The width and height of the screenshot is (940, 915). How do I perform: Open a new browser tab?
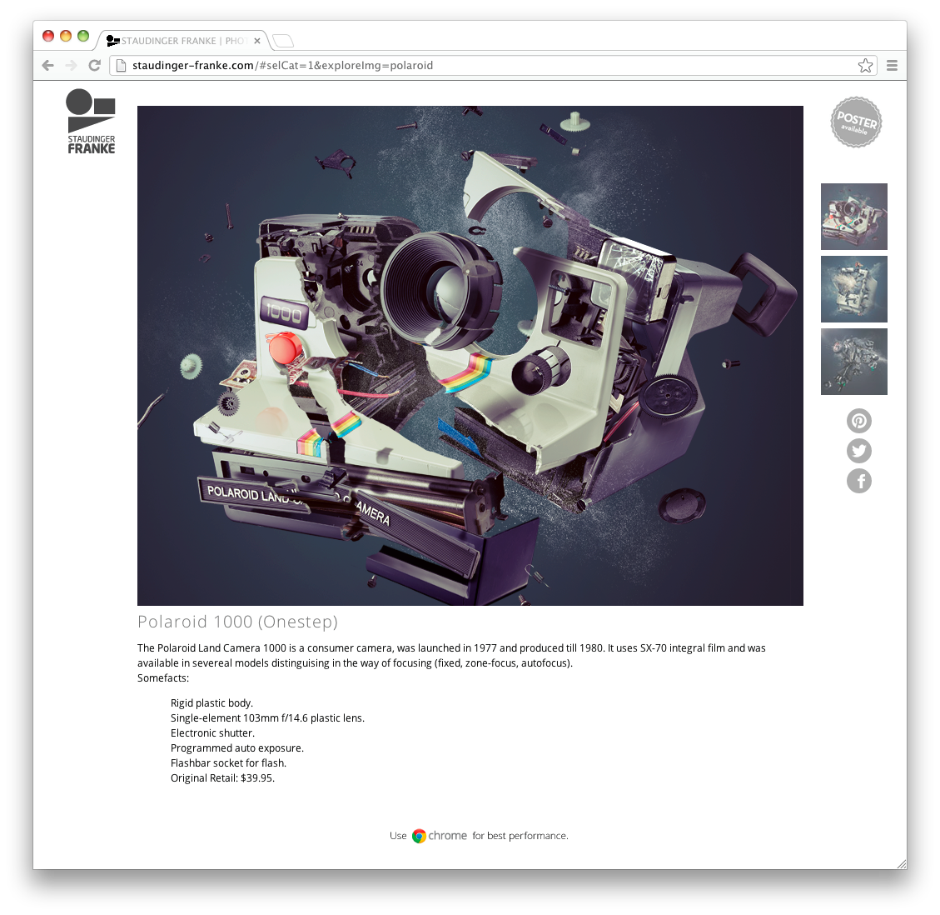pyautogui.click(x=283, y=41)
